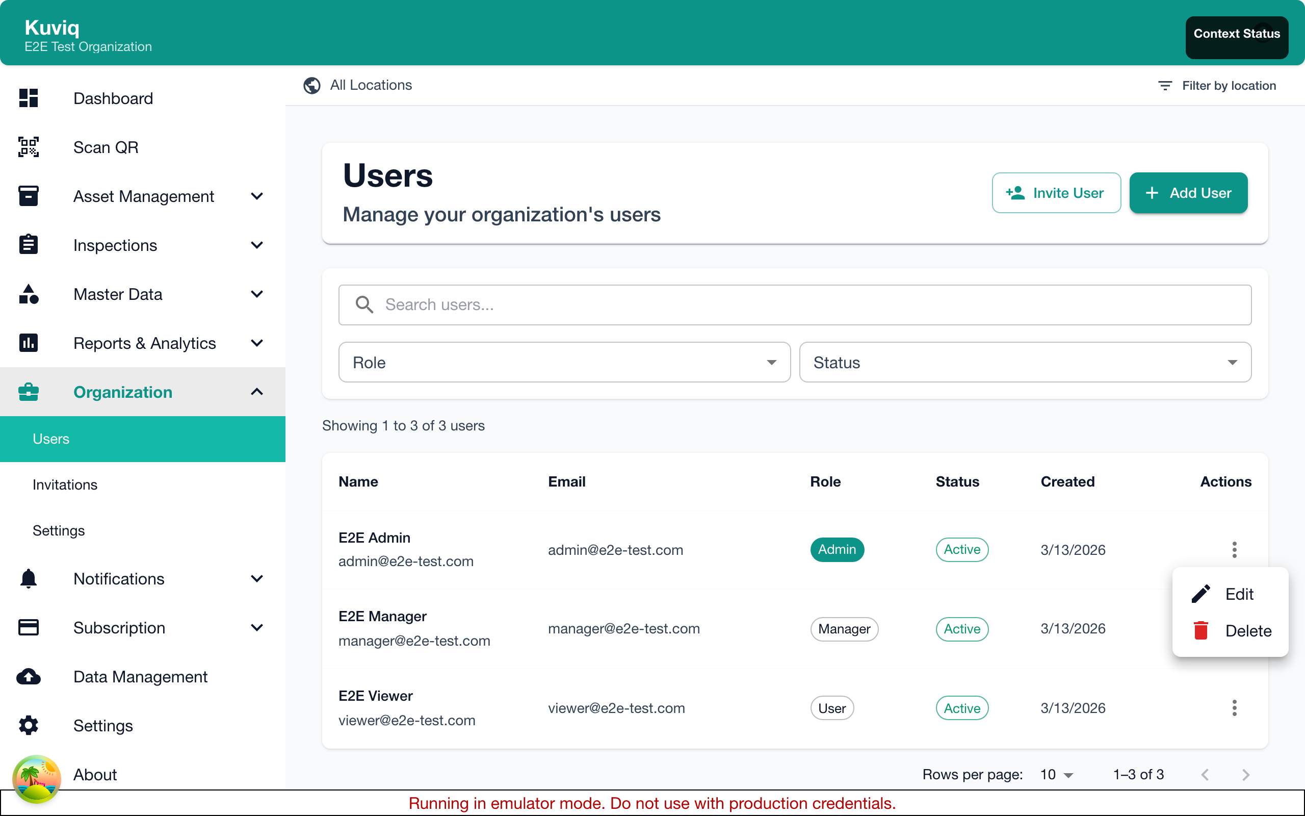Click the Name column header
The width and height of the screenshot is (1305, 816).
(358, 481)
